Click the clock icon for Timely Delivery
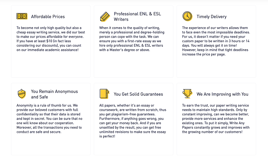The image size is (268, 160). [187, 16]
